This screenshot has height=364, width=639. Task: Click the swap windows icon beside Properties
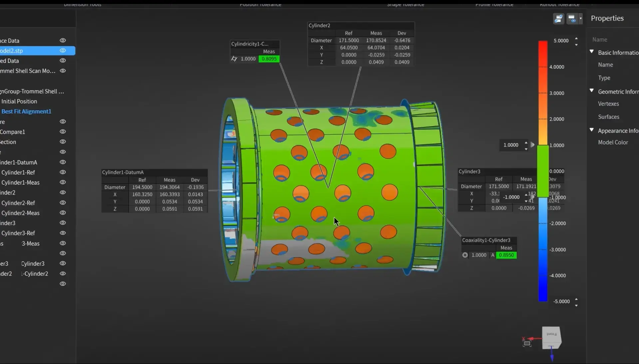tap(558, 19)
